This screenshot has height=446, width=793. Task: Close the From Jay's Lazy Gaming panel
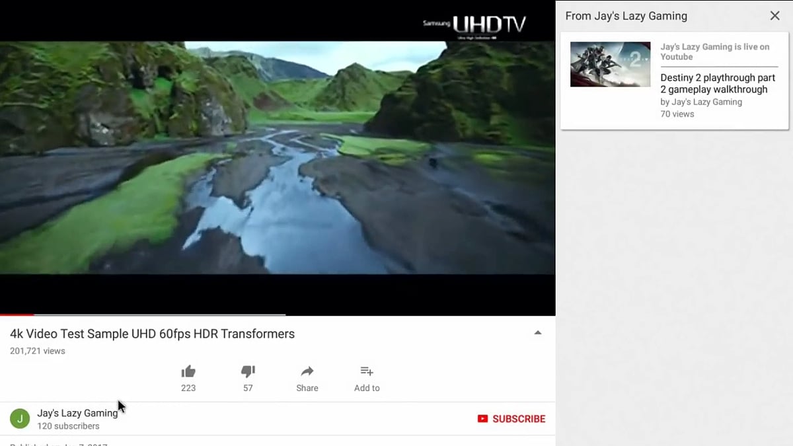pyautogui.click(x=774, y=16)
